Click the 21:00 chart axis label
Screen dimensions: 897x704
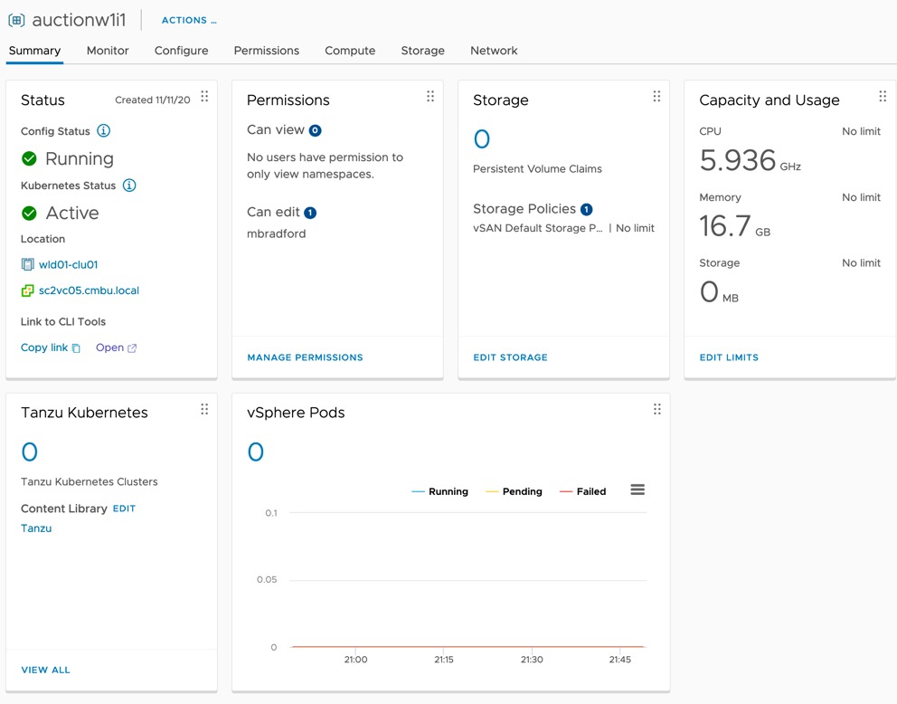[x=356, y=660]
